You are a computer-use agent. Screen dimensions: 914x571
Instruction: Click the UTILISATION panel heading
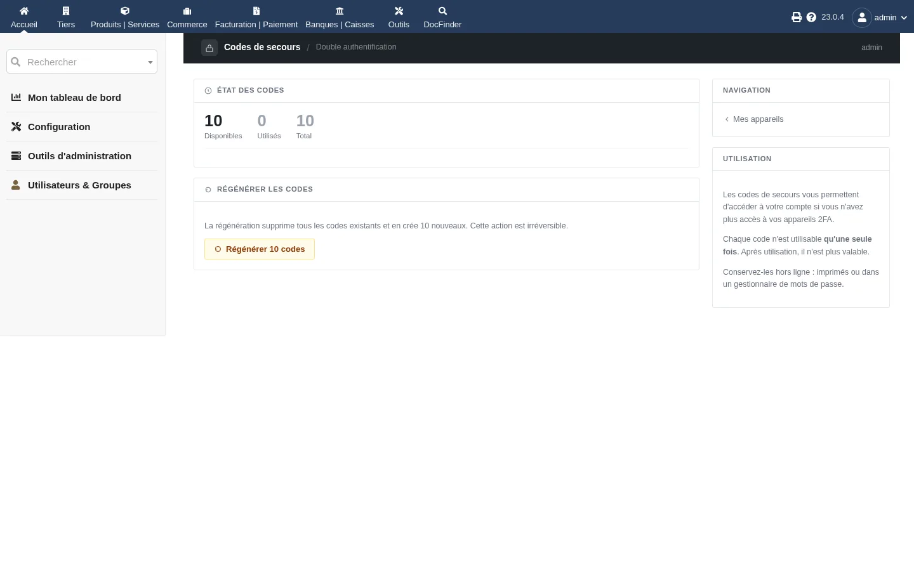coord(747,159)
